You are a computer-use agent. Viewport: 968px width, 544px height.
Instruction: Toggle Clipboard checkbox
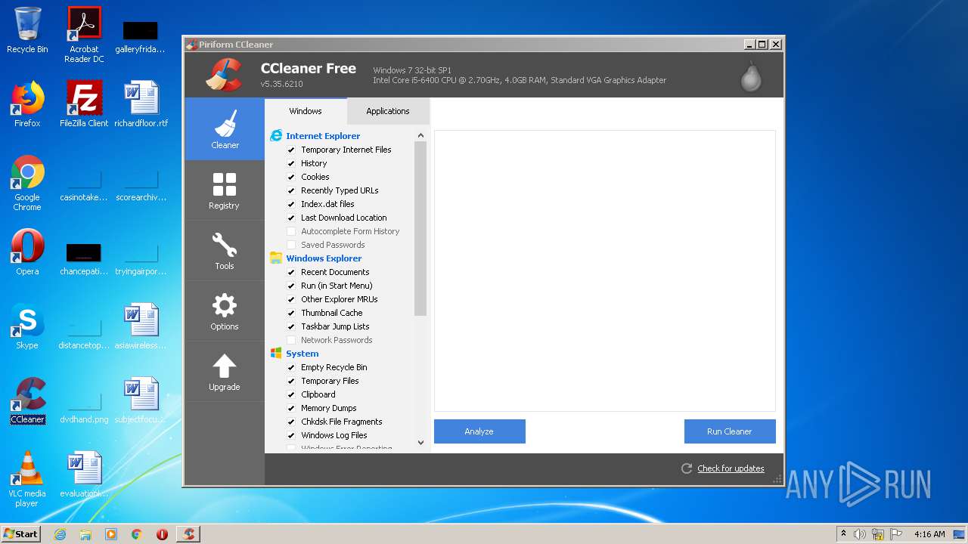click(291, 394)
